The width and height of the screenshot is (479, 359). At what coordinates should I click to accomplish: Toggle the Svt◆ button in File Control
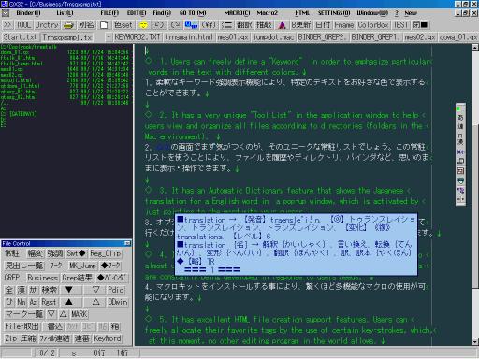click(x=76, y=253)
